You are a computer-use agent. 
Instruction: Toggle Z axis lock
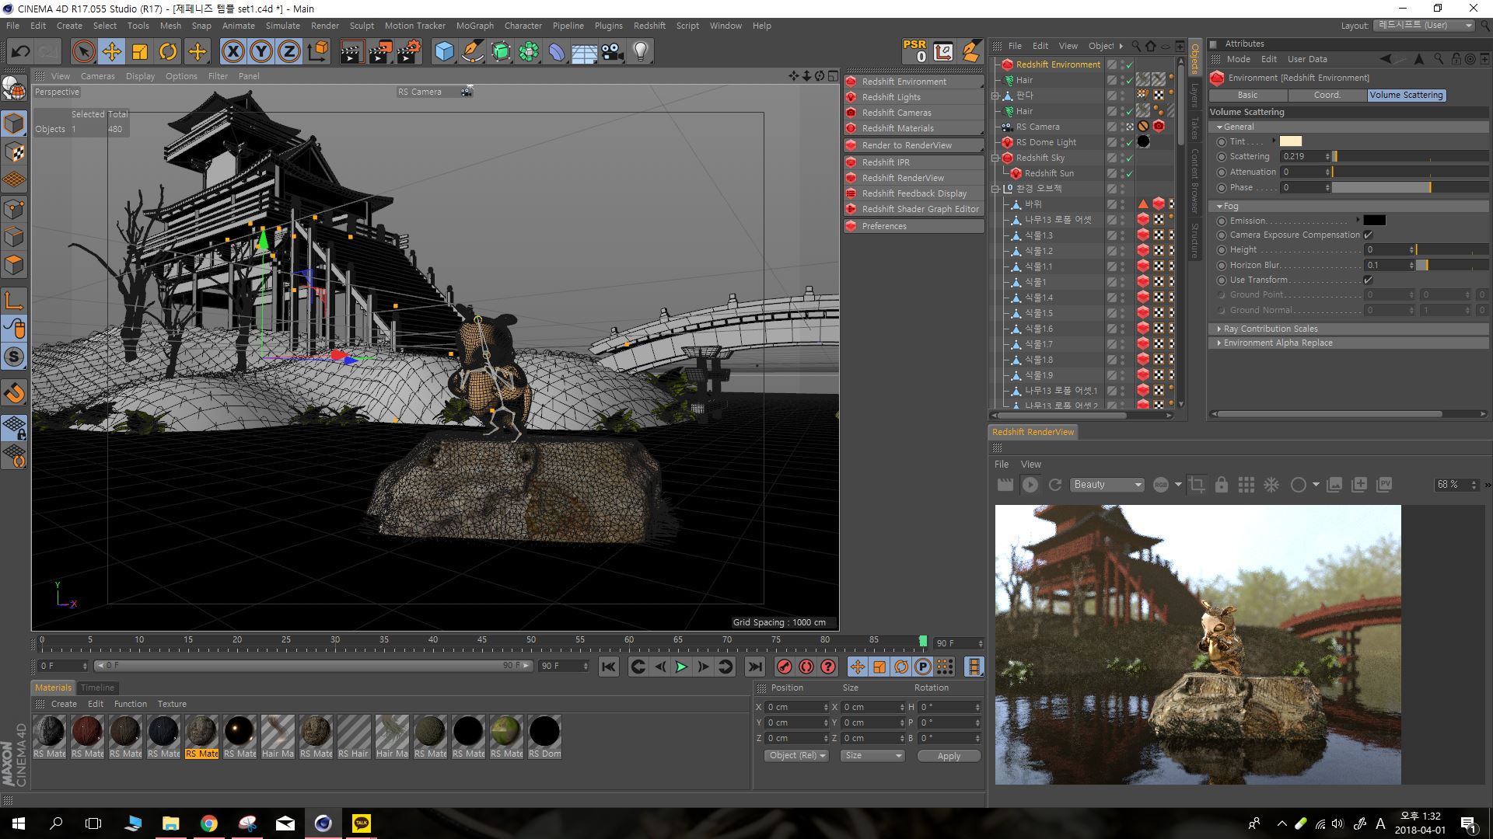(x=289, y=52)
